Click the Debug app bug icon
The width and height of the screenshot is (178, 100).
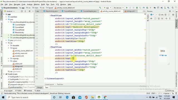(x=137, y=8)
